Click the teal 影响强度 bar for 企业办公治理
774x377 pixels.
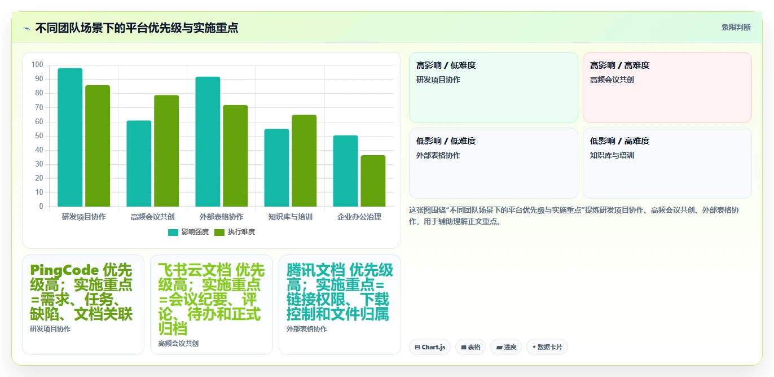pos(345,171)
